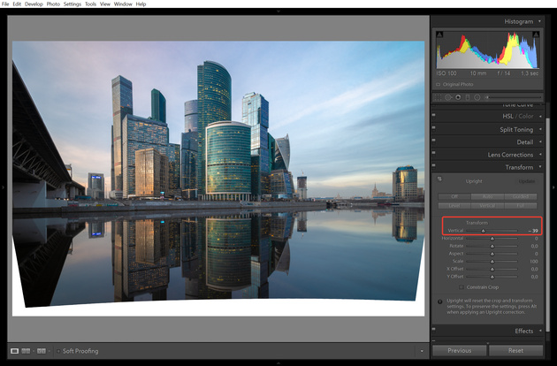Toggle the highlight clipping triangle in histogram
The height and width of the screenshot is (366, 557).
tap(536, 34)
